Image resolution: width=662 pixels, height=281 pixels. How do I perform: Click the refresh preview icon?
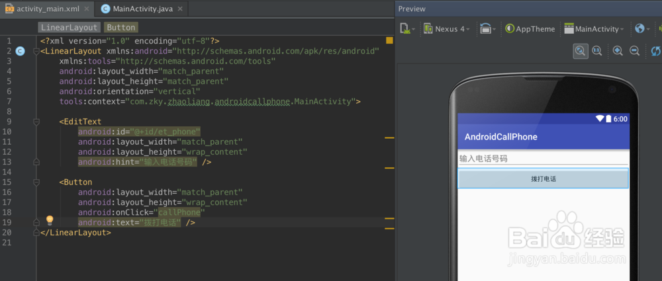(x=655, y=51)
